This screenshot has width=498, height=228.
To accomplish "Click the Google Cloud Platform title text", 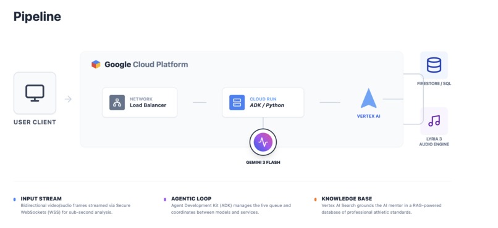I will pos(146,65).
